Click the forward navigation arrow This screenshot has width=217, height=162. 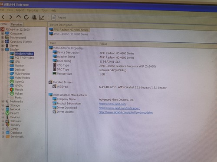10,17
